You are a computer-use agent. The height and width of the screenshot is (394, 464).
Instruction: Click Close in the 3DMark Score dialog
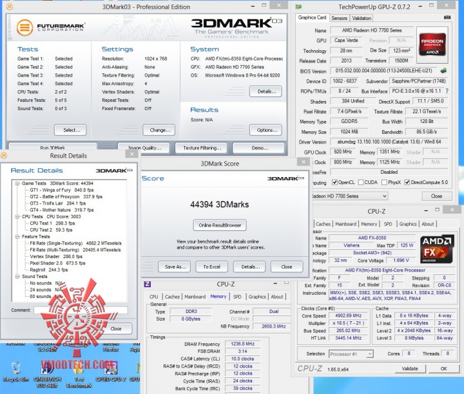287,267
